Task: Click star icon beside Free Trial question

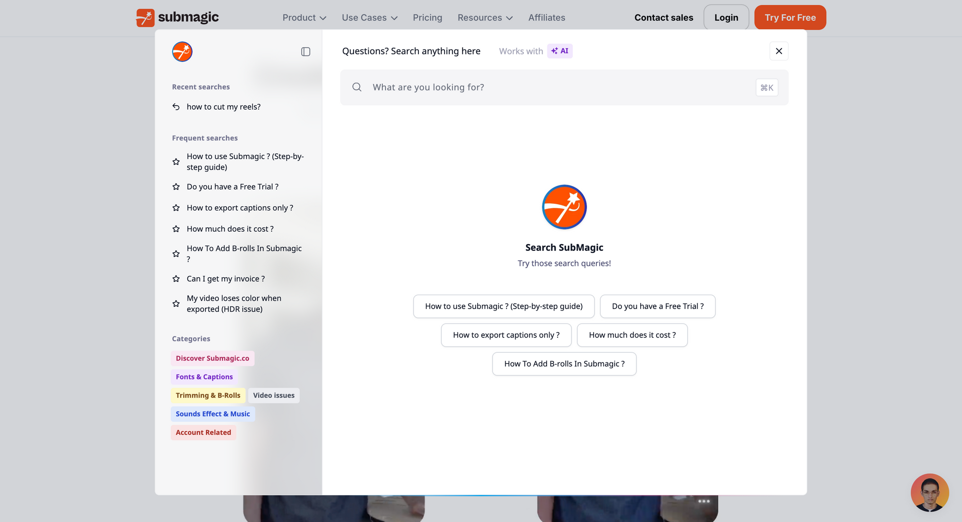Action: click(x=176, y=186)
